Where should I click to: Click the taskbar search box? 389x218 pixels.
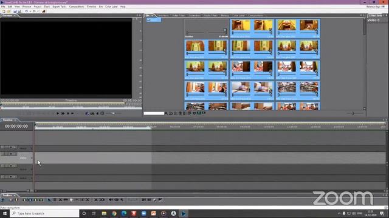[x=44, y=213]
